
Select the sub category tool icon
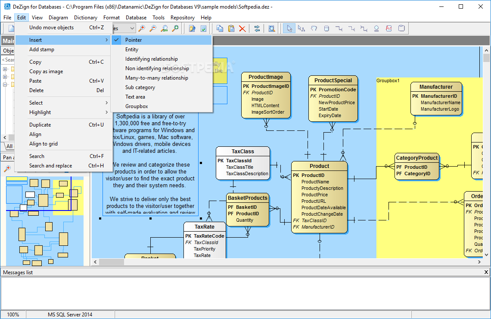point(376,28)
